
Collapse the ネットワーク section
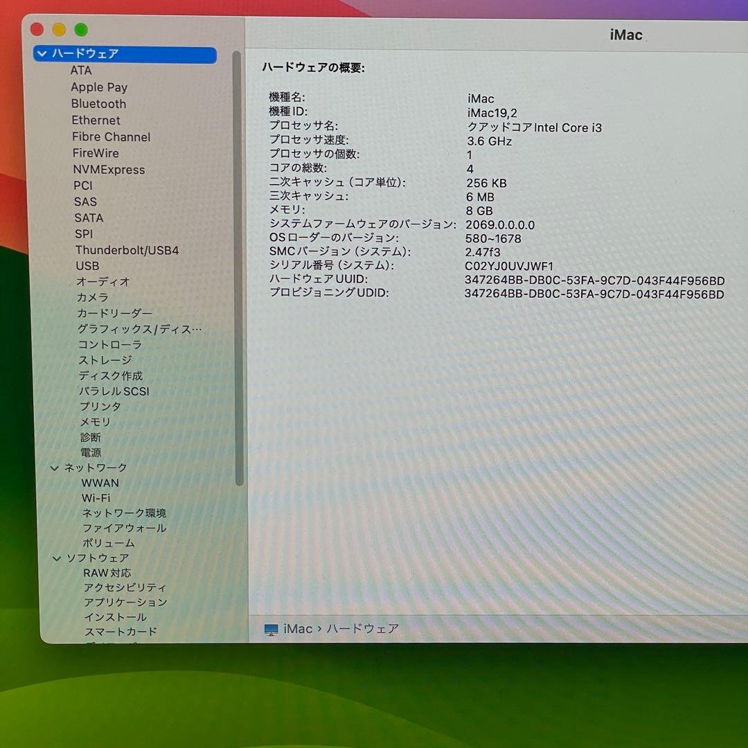(55, 467)
